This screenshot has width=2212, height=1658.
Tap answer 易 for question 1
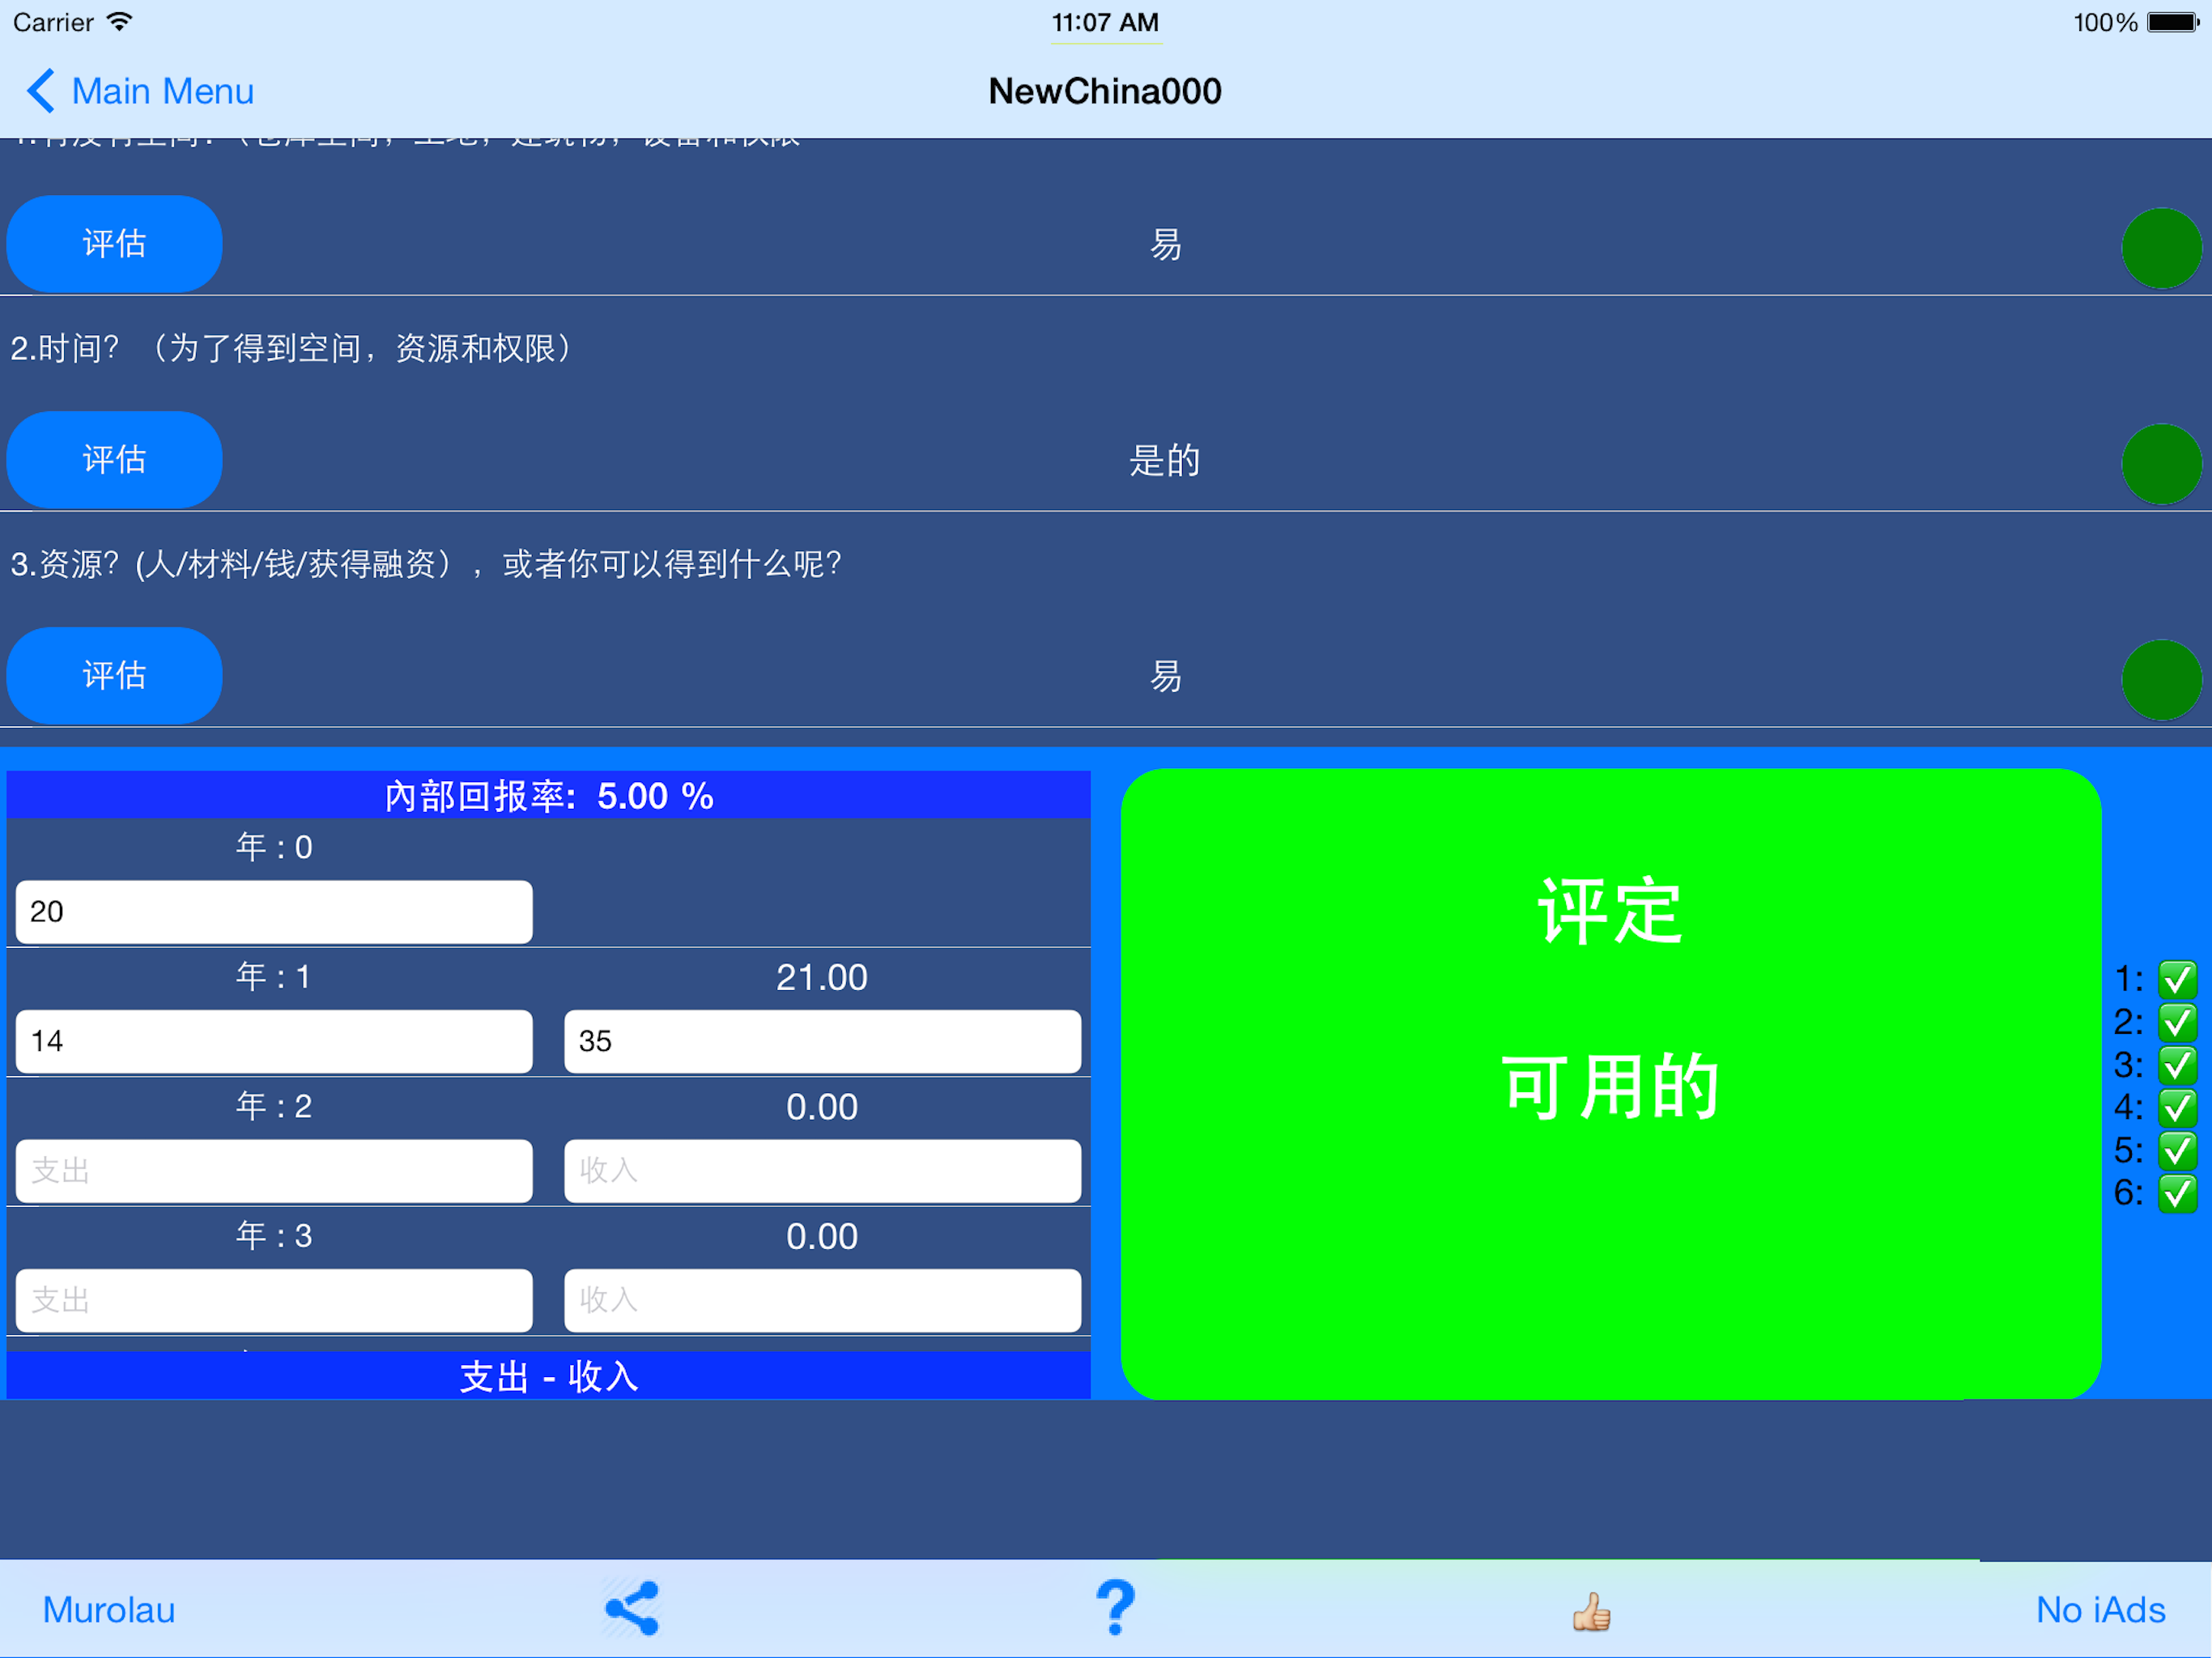[1164, 244]
